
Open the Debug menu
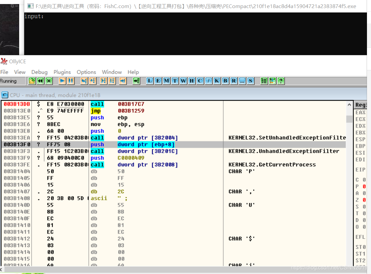click(39, 72)
